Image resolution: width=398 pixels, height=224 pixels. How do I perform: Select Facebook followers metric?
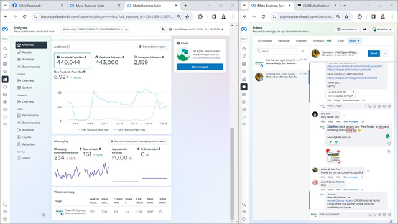pos(109,60)
